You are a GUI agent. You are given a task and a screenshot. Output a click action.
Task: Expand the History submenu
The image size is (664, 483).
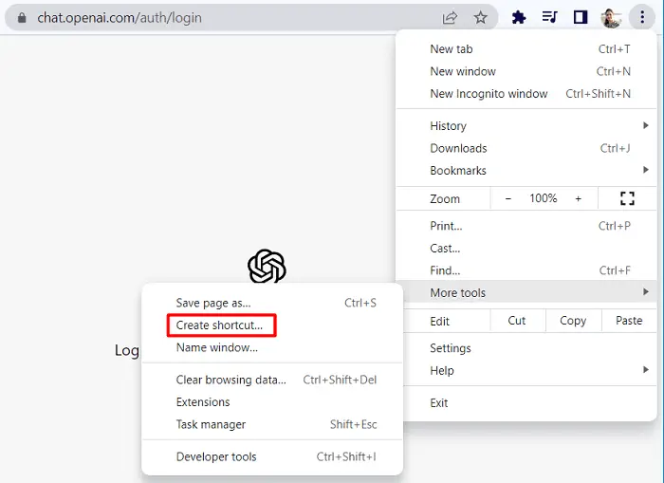point(526,126)
